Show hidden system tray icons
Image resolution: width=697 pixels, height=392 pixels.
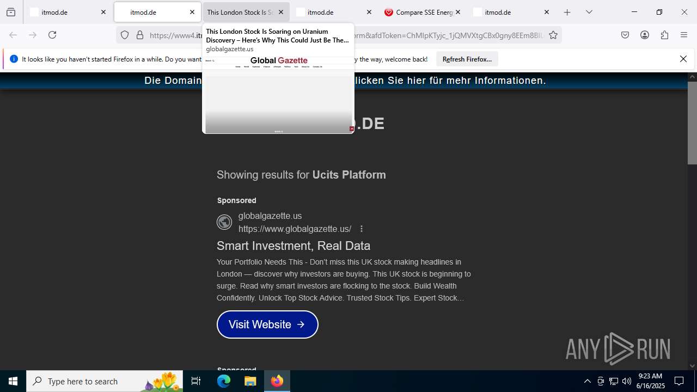pyautogui.click(x=587, y=381)
